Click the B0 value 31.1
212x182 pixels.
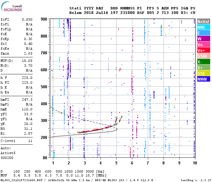pos(28,129)
